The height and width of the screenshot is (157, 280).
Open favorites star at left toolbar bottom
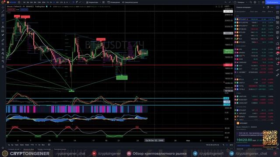point(3,148)
